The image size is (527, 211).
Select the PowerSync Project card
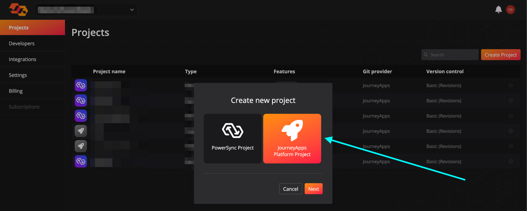coord(233,139)
